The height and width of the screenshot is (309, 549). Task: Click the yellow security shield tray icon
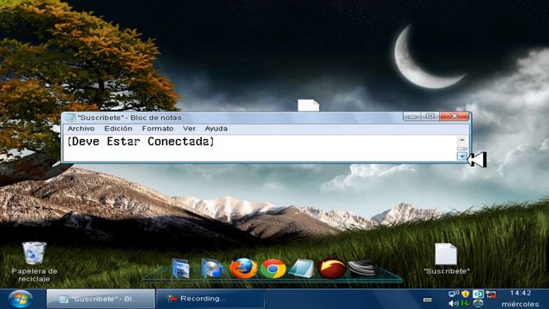pyautogui.click(x=465, y=294)
